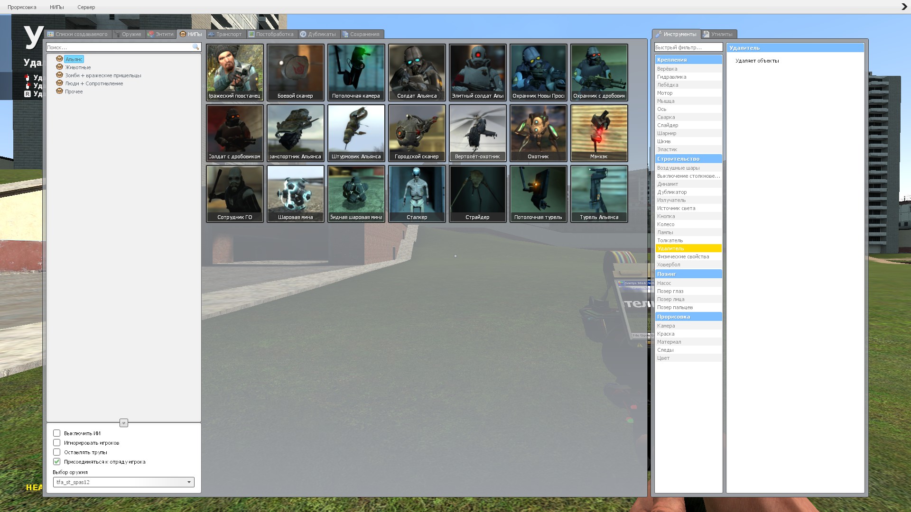Collapse the Позинг tool category

(688, 274)
